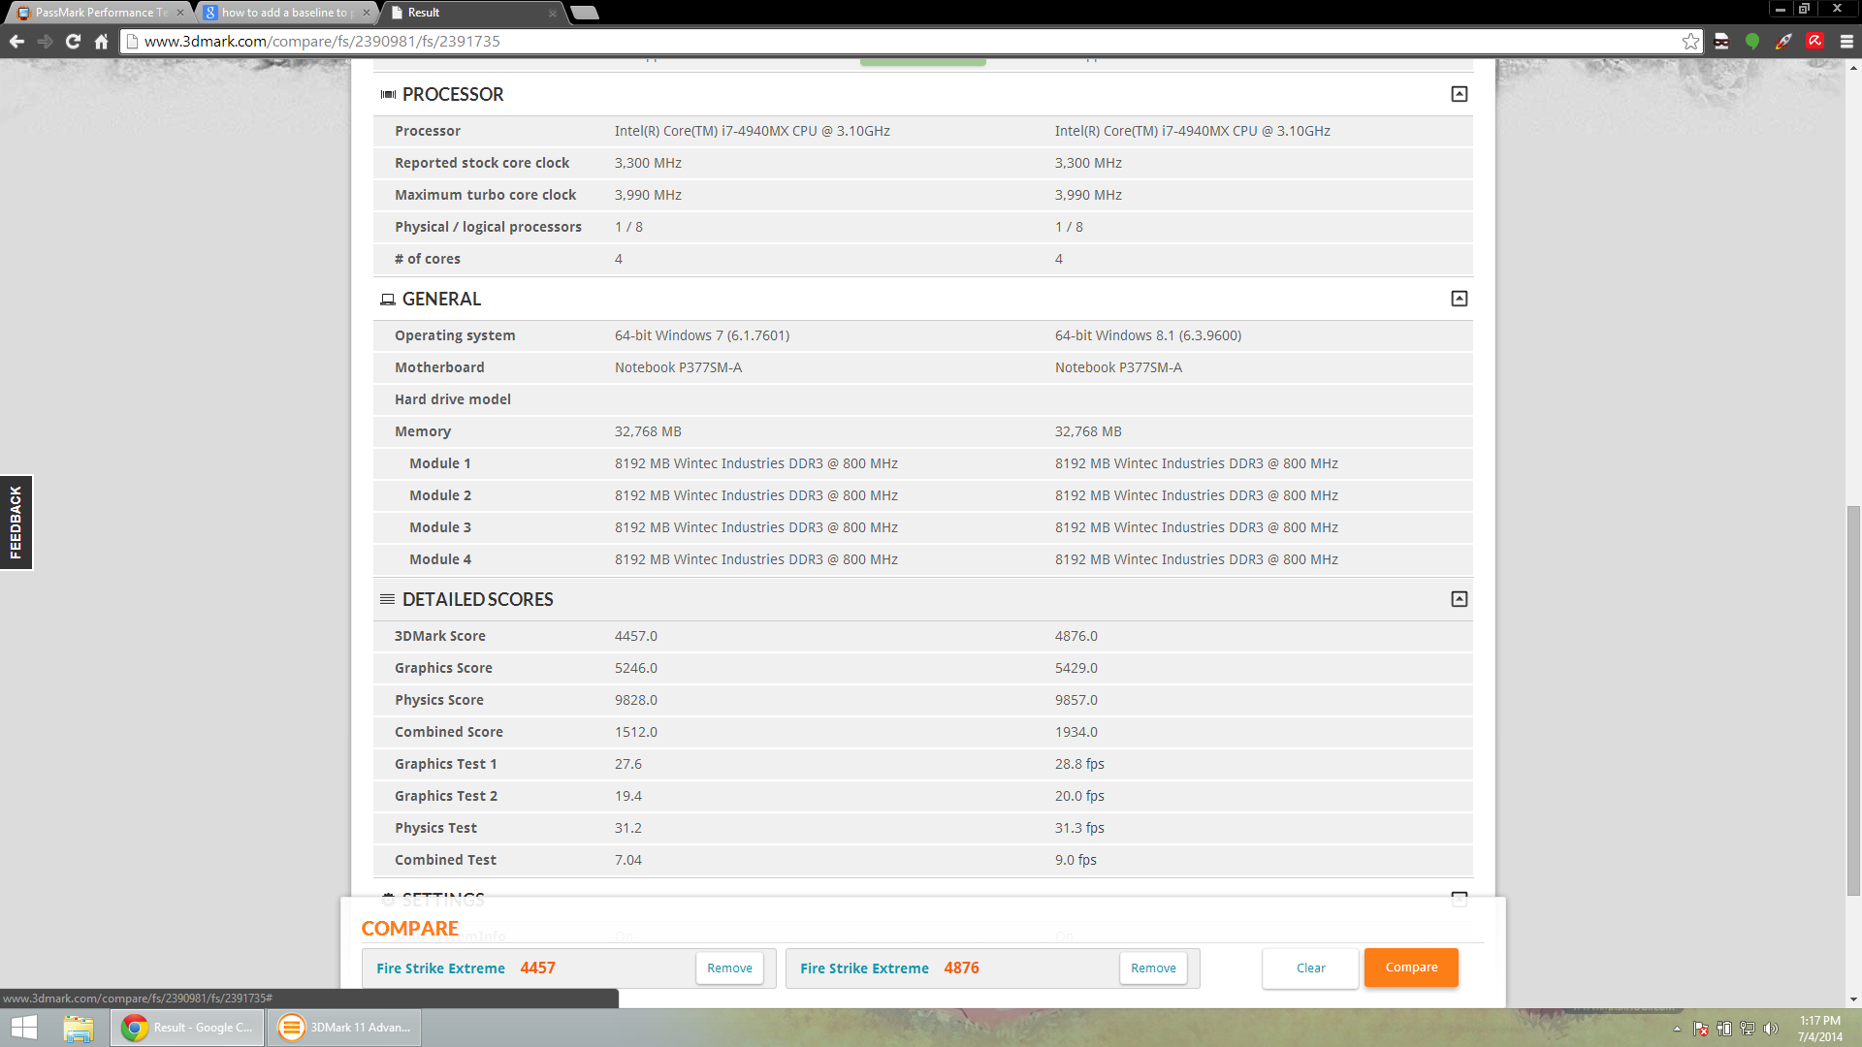This screenshot has width=1862, height=1047.
Task: Open the Chrome menu
Action: point(1846,42)
